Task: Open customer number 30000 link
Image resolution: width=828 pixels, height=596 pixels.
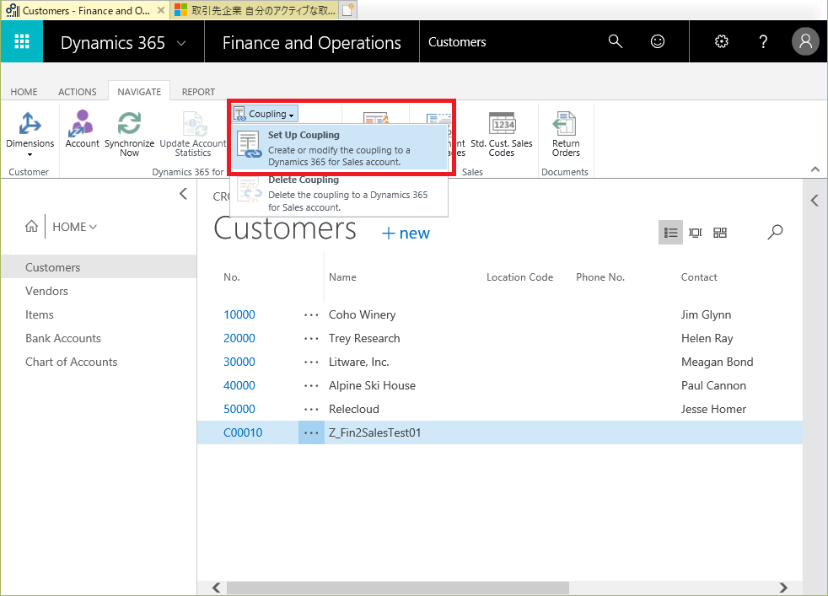Action: tap(239, 362)
